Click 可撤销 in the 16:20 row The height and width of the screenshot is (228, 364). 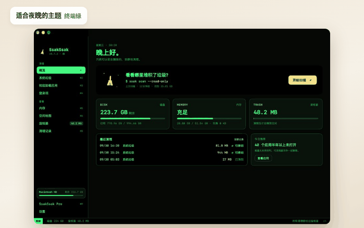point(239,146)
